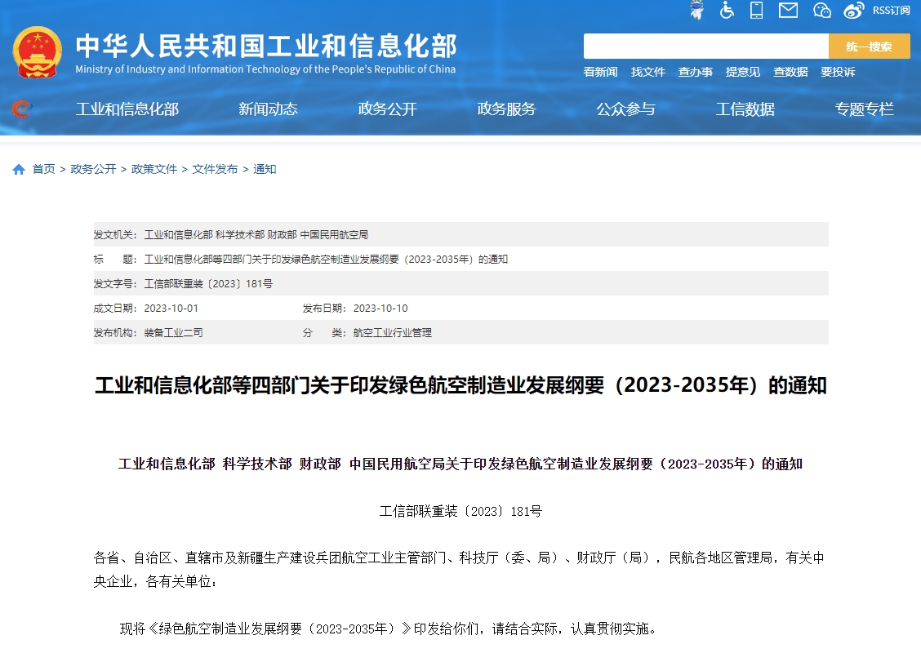This screenshot has height=662, width=921.
Task: Open 新闻动态 navigation menu
Action: [269, 109]
